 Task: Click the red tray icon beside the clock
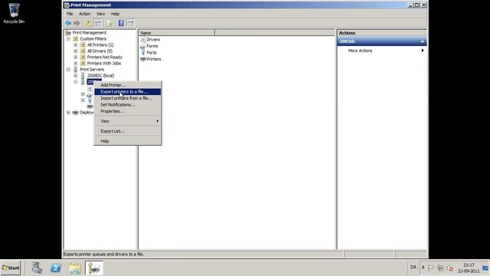coord(450,268)
